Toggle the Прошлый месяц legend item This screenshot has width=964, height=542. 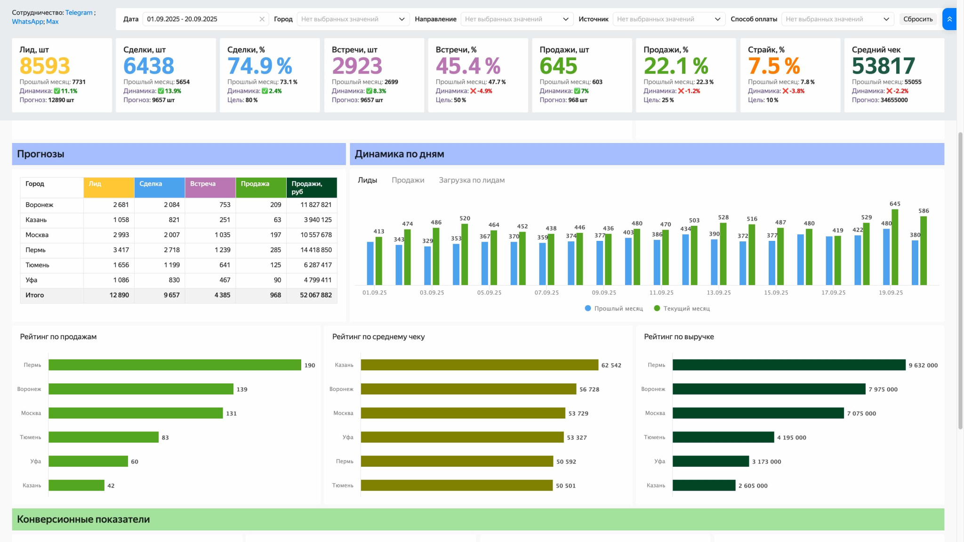[614, 309]
